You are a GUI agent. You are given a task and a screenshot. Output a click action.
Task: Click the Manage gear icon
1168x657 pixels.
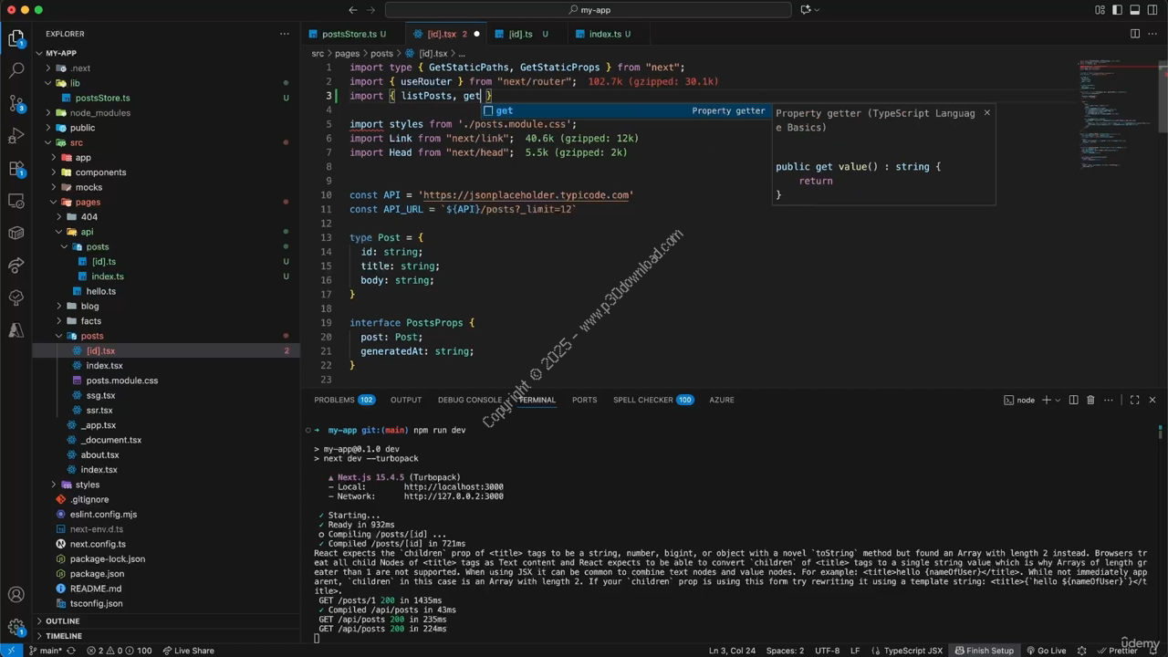16,627
